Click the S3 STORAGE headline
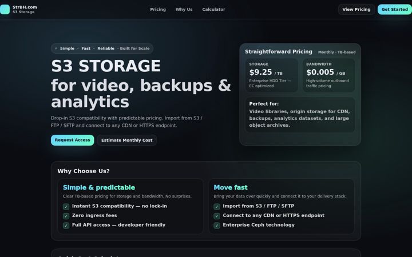 106,66
